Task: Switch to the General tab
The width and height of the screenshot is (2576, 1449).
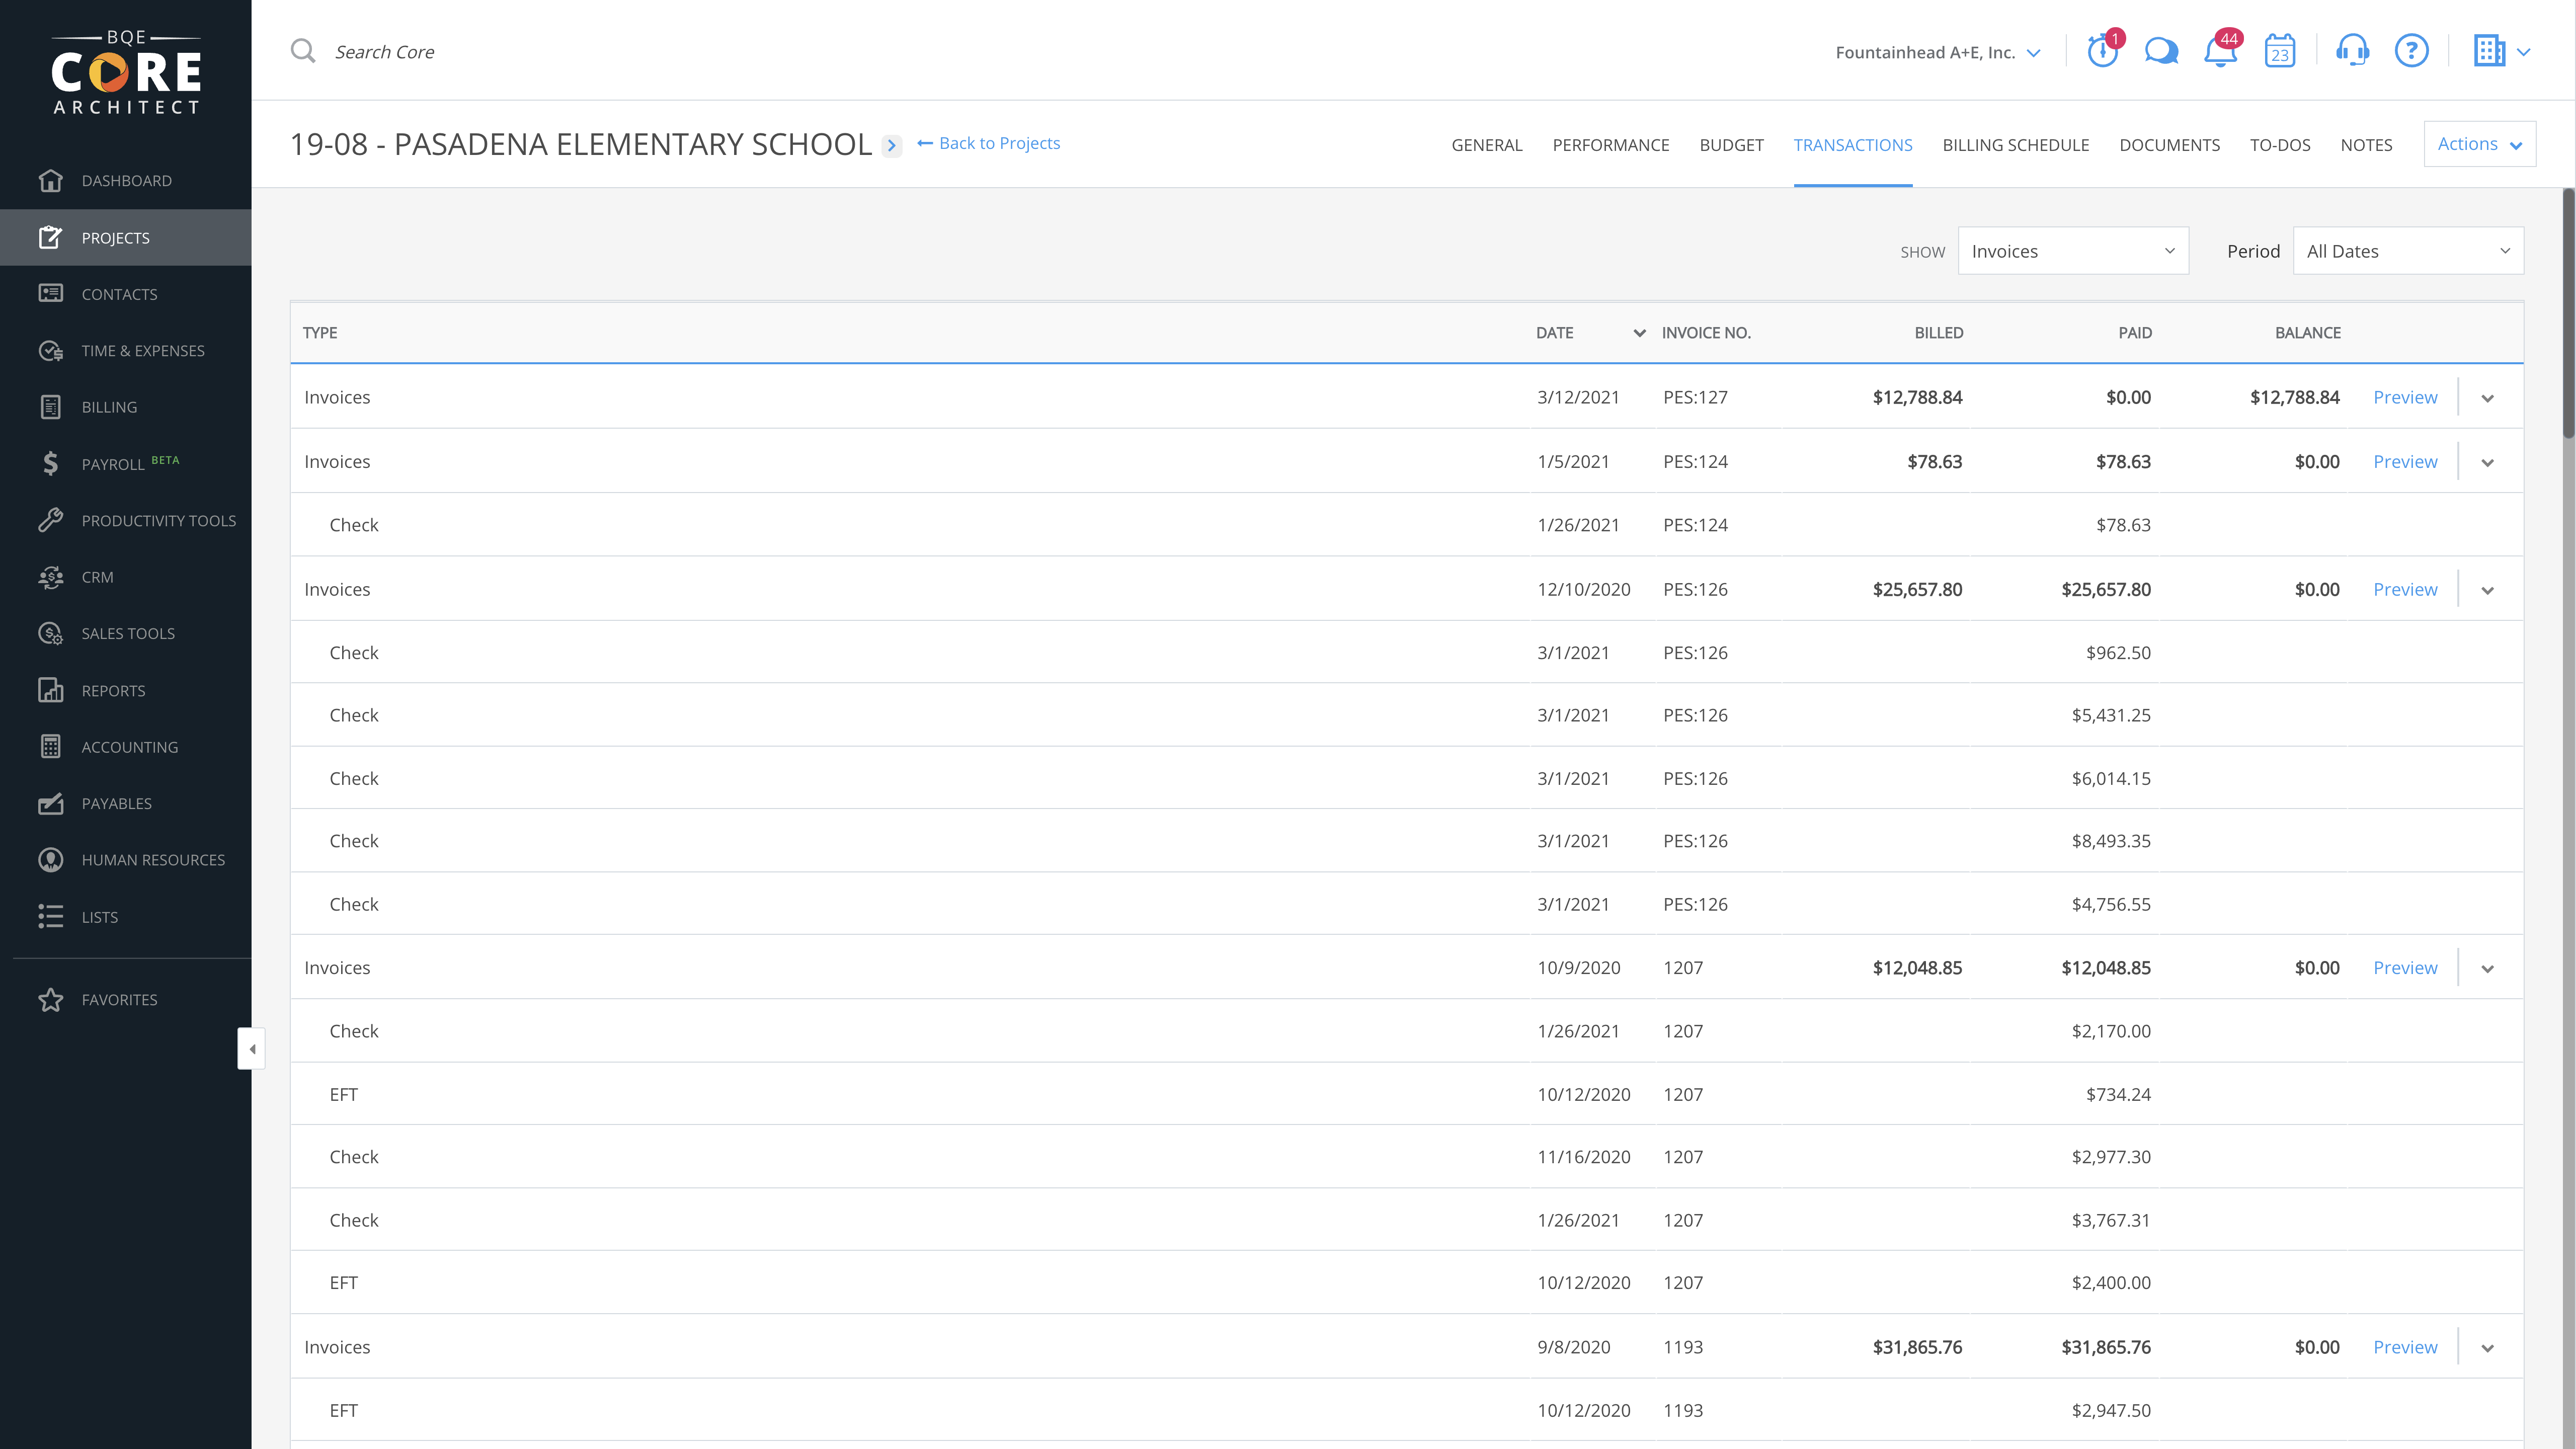Action: [1486, 145]
